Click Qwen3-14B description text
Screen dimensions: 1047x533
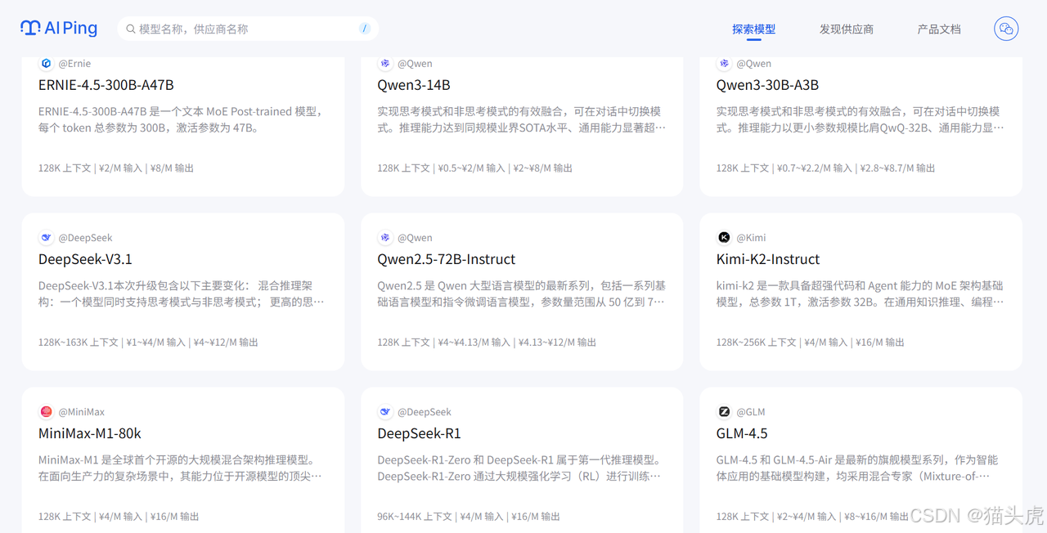tap(521, 119)
